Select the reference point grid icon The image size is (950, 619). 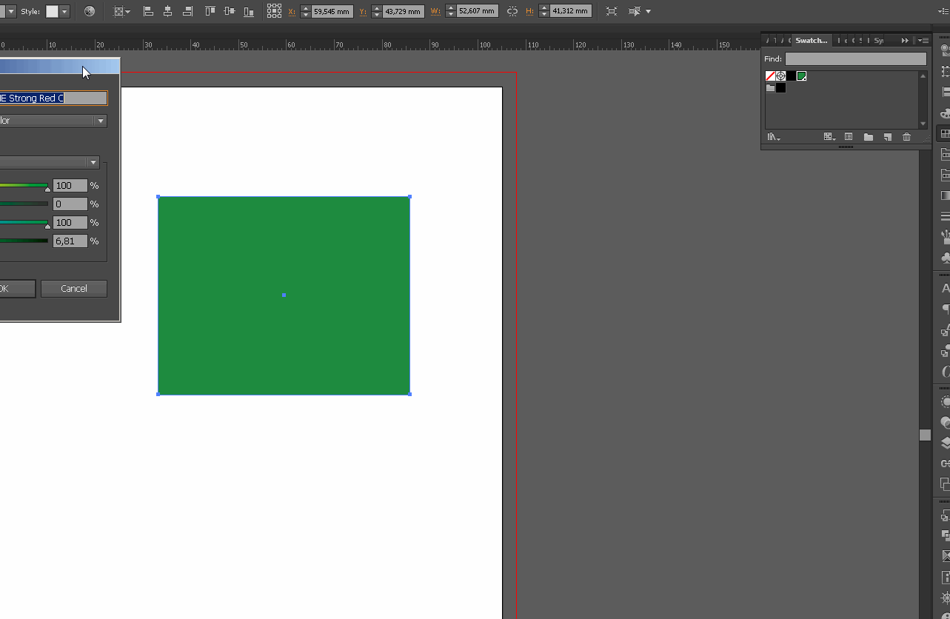(x=274, y=11)
